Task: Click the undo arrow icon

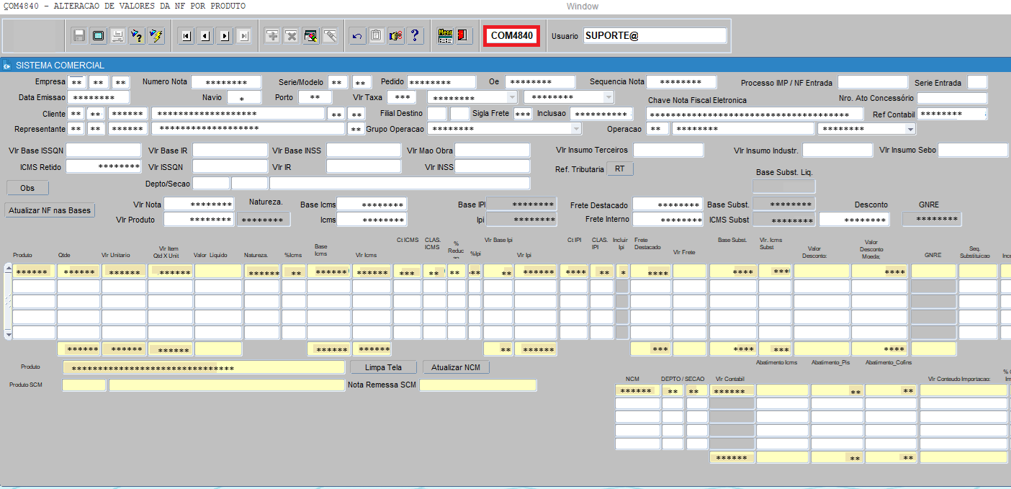Action: point(357,36)
